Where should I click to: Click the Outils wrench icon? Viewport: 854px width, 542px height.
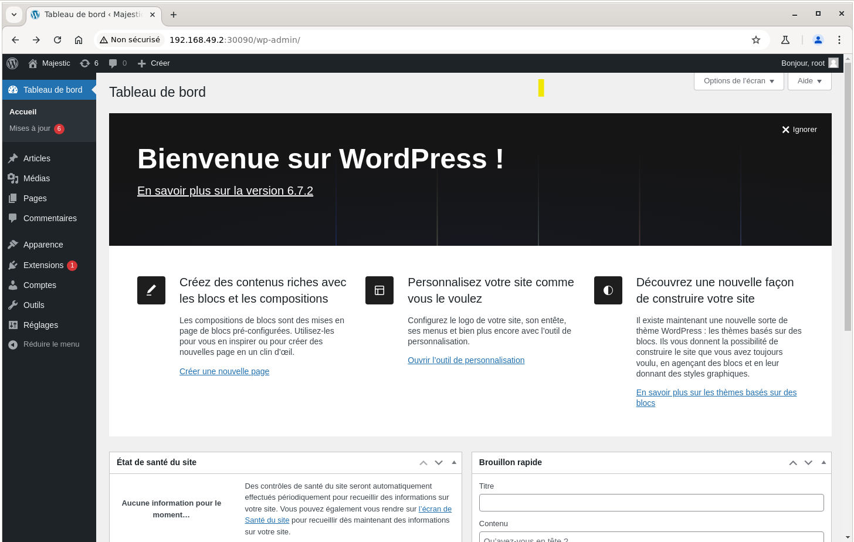click(x=13, y=305)
